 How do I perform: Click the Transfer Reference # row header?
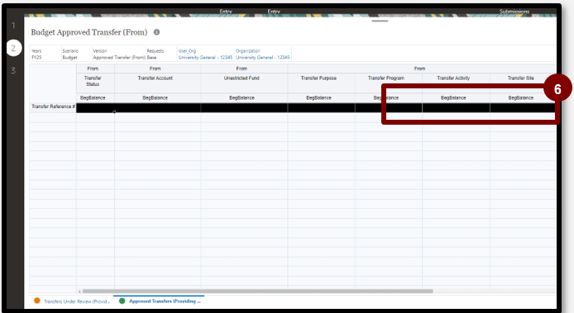(53, 107)
